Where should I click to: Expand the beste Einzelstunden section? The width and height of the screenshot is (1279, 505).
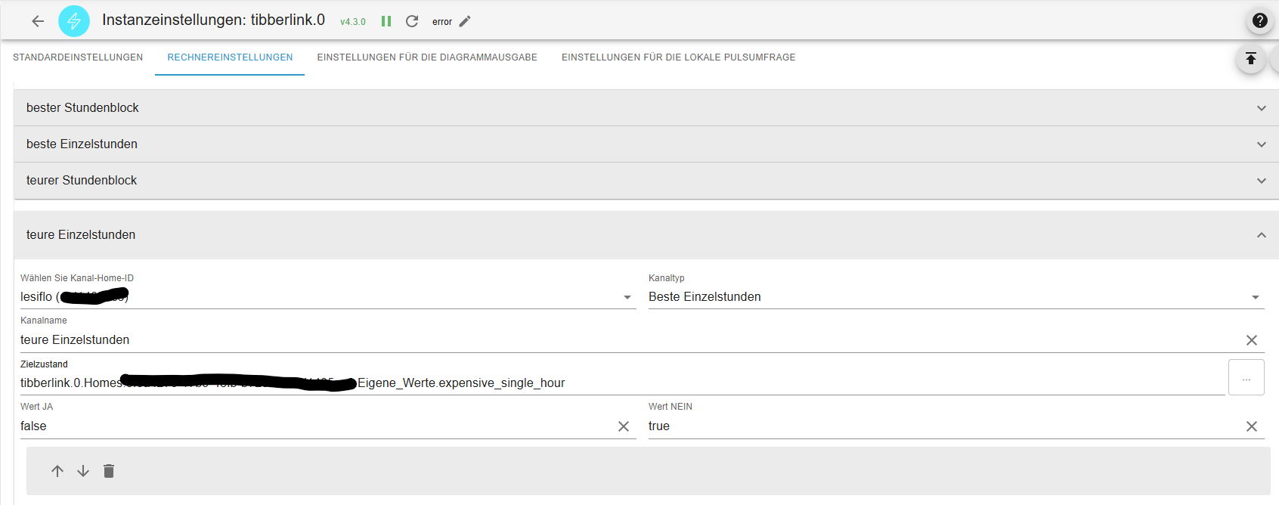coord(1261,144)
